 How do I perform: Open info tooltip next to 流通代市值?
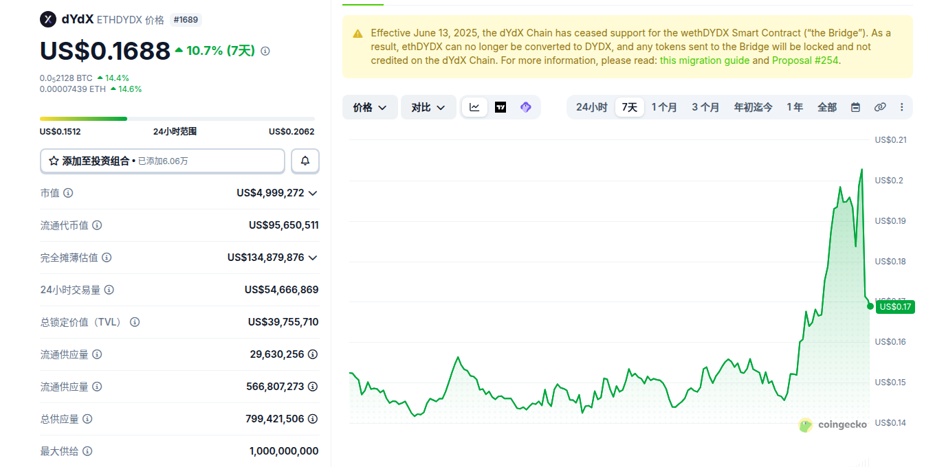97,225
